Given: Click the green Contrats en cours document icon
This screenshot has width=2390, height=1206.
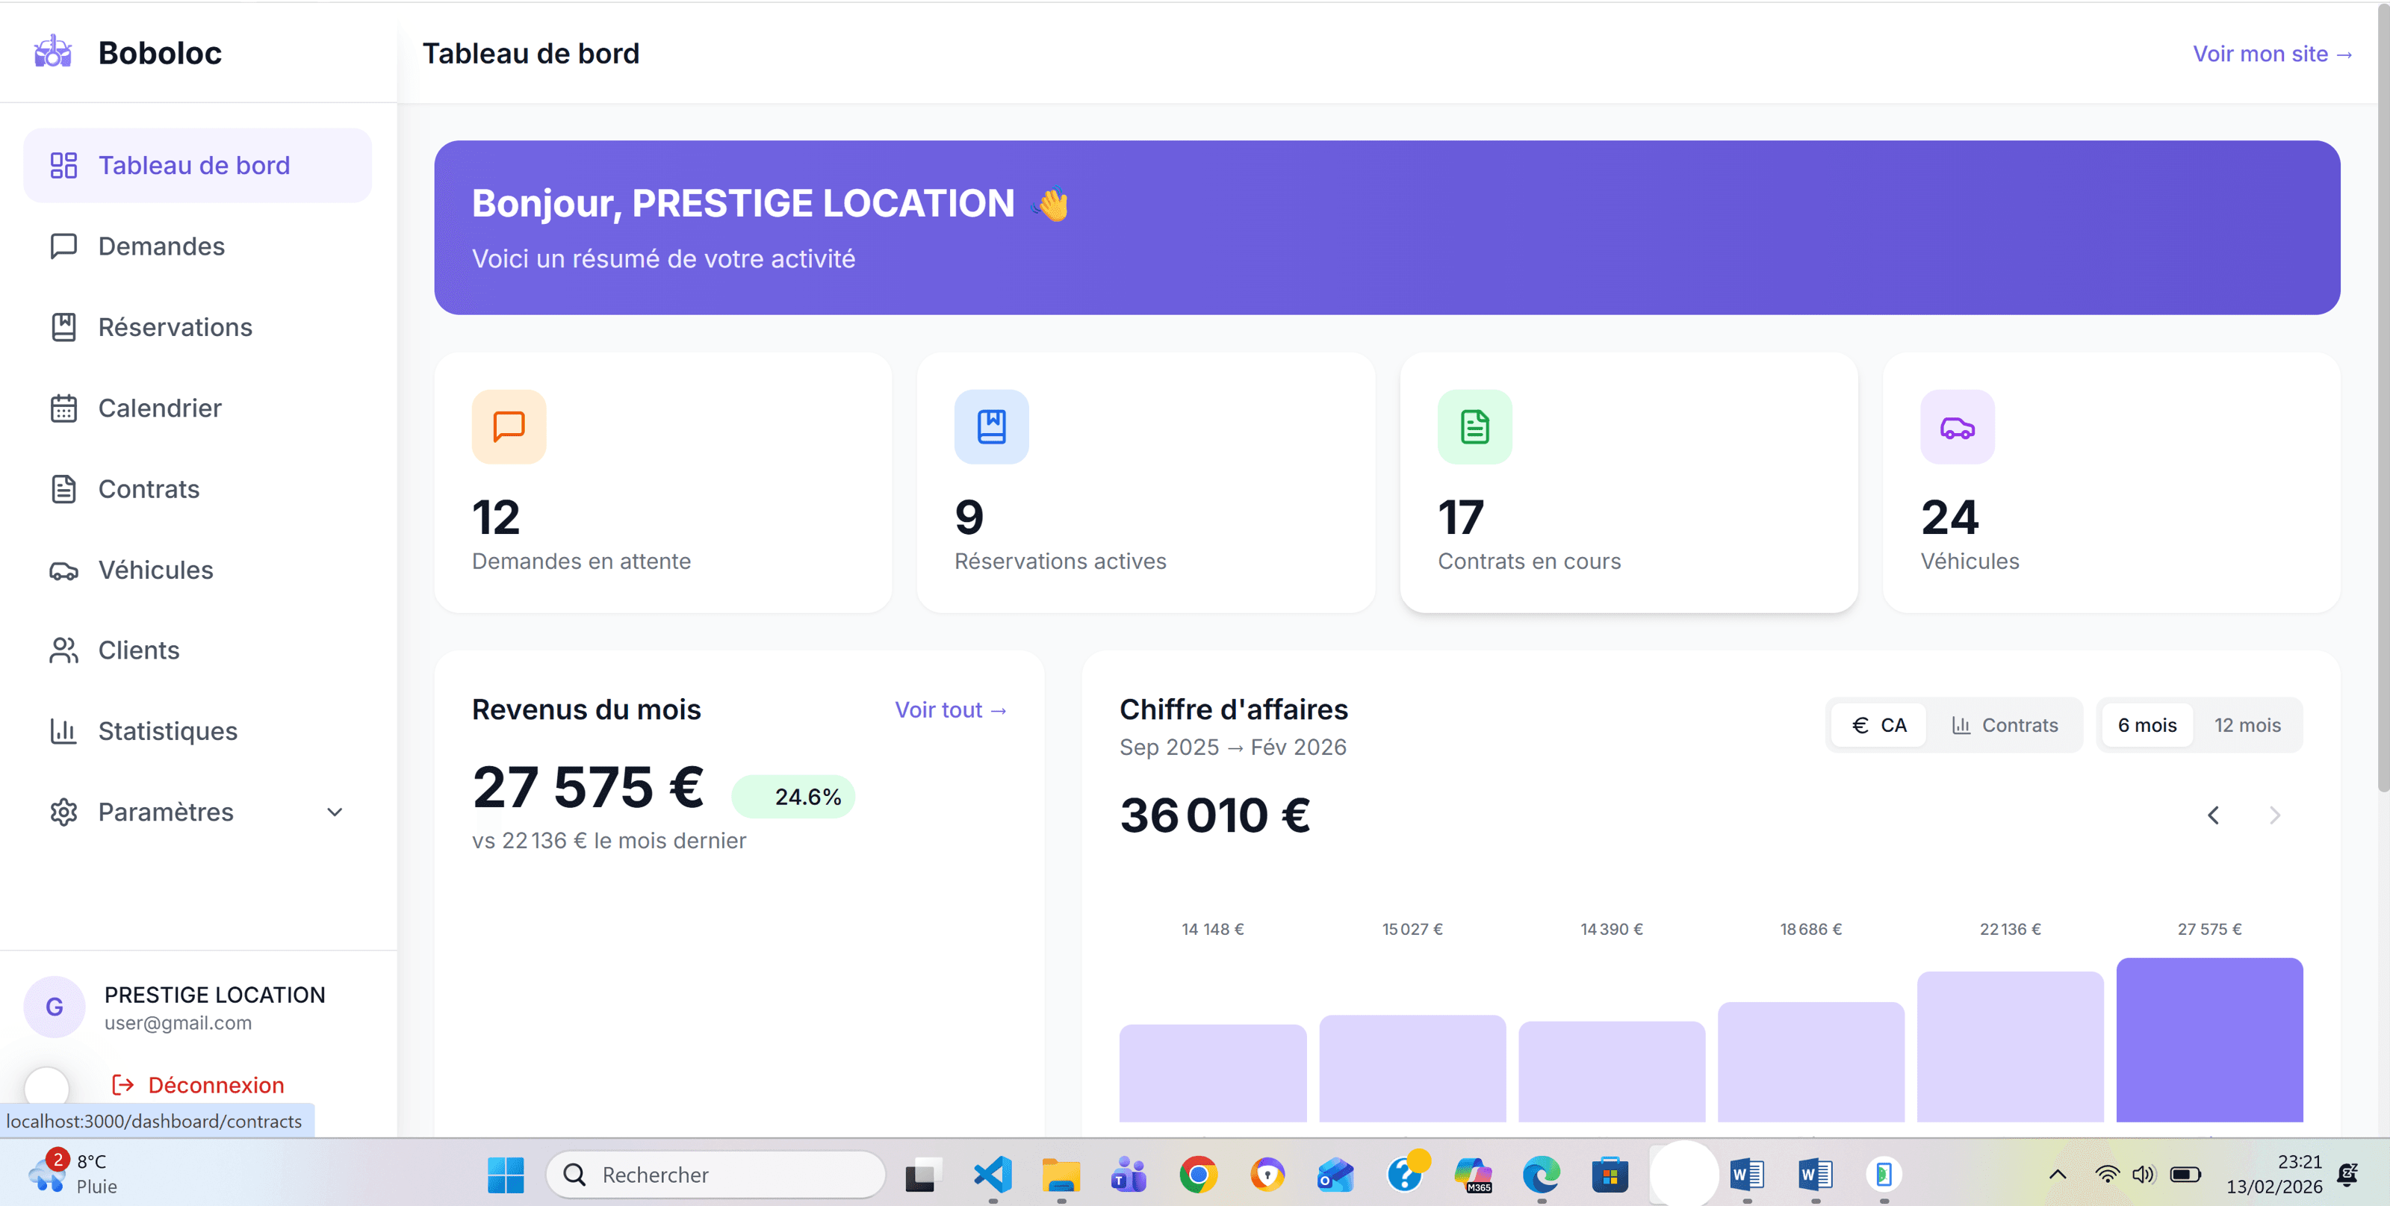Looking at the screenshot, I should tap(1474, 426).
